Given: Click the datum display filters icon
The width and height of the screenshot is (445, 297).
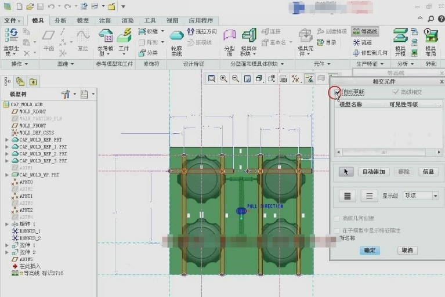Looking at the screenshot, I should [x=295, y=78].
